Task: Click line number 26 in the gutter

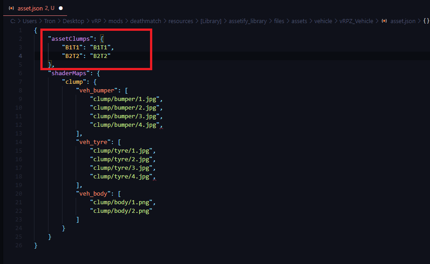Action: pos(19,245)
